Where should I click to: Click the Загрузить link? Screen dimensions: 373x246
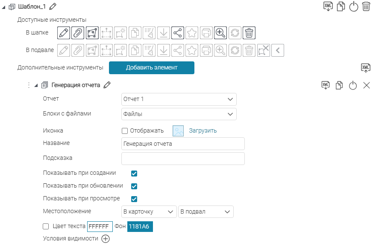click(x=203, y=131)
